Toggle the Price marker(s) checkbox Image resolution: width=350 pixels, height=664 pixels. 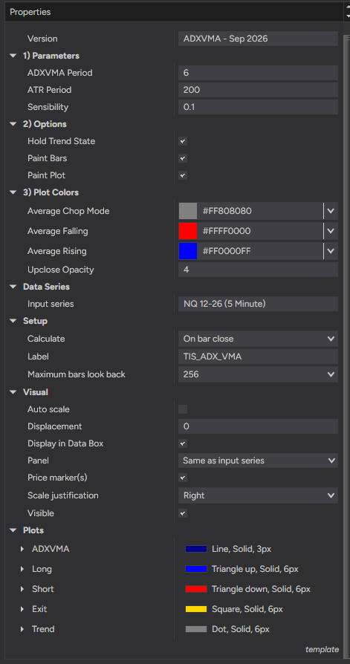(x=183, y=478)
